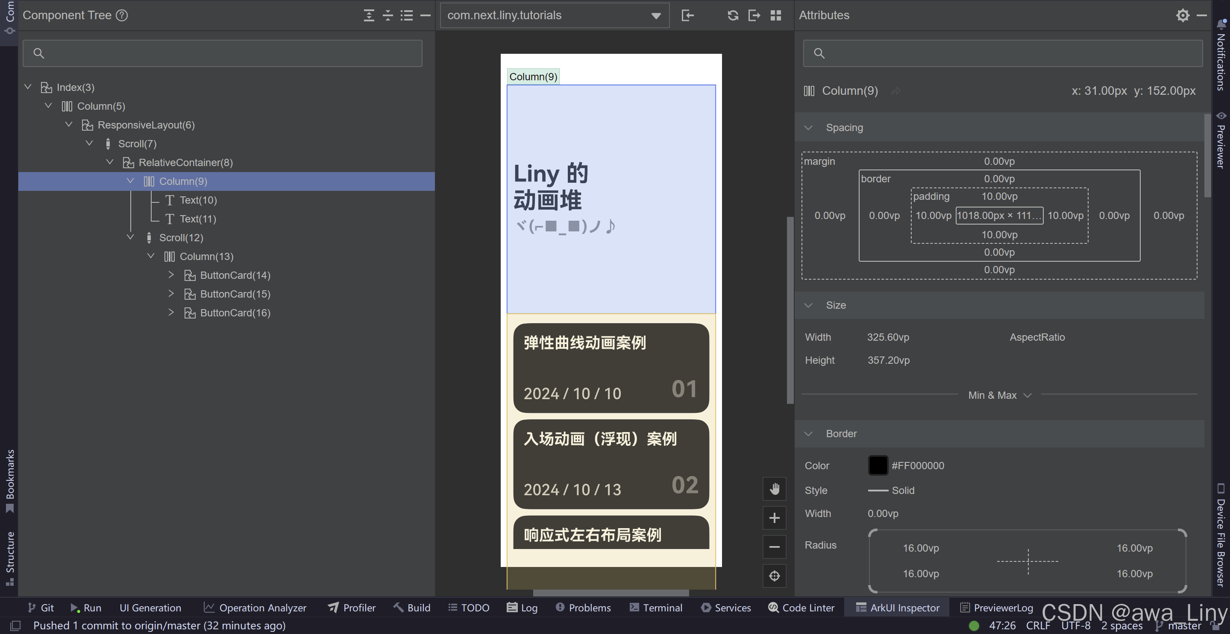1230x634 pixels.
Task: Click the Component Tree search field
Action: [223, 53]
